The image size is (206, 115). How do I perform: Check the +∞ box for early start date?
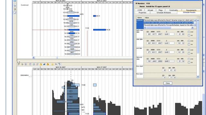(189, 32)
